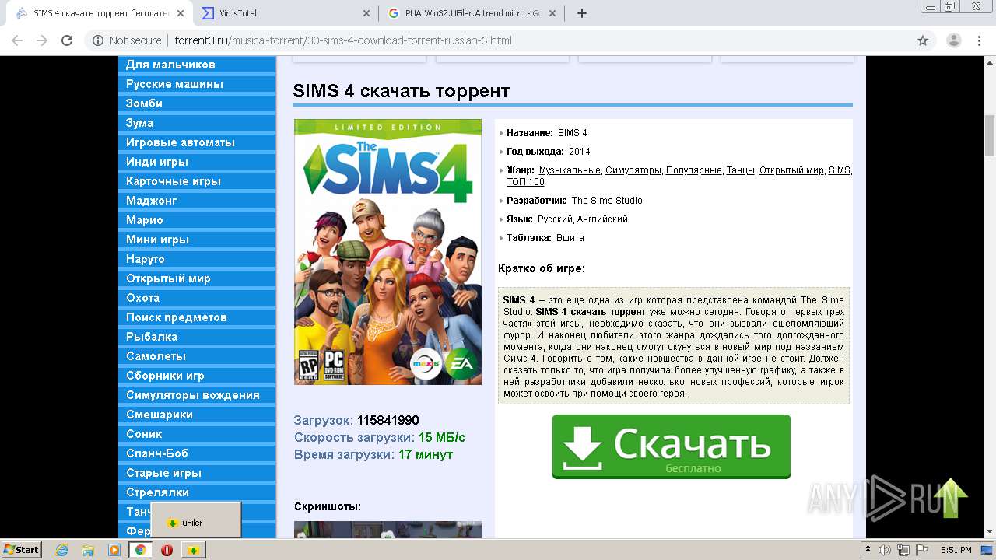Show hidden system tray icons
This screenshot has height=560, width=996.
pos(868,550)
